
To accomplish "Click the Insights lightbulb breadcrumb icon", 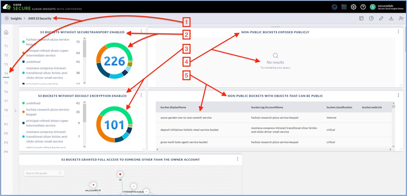I will [6, 18].
